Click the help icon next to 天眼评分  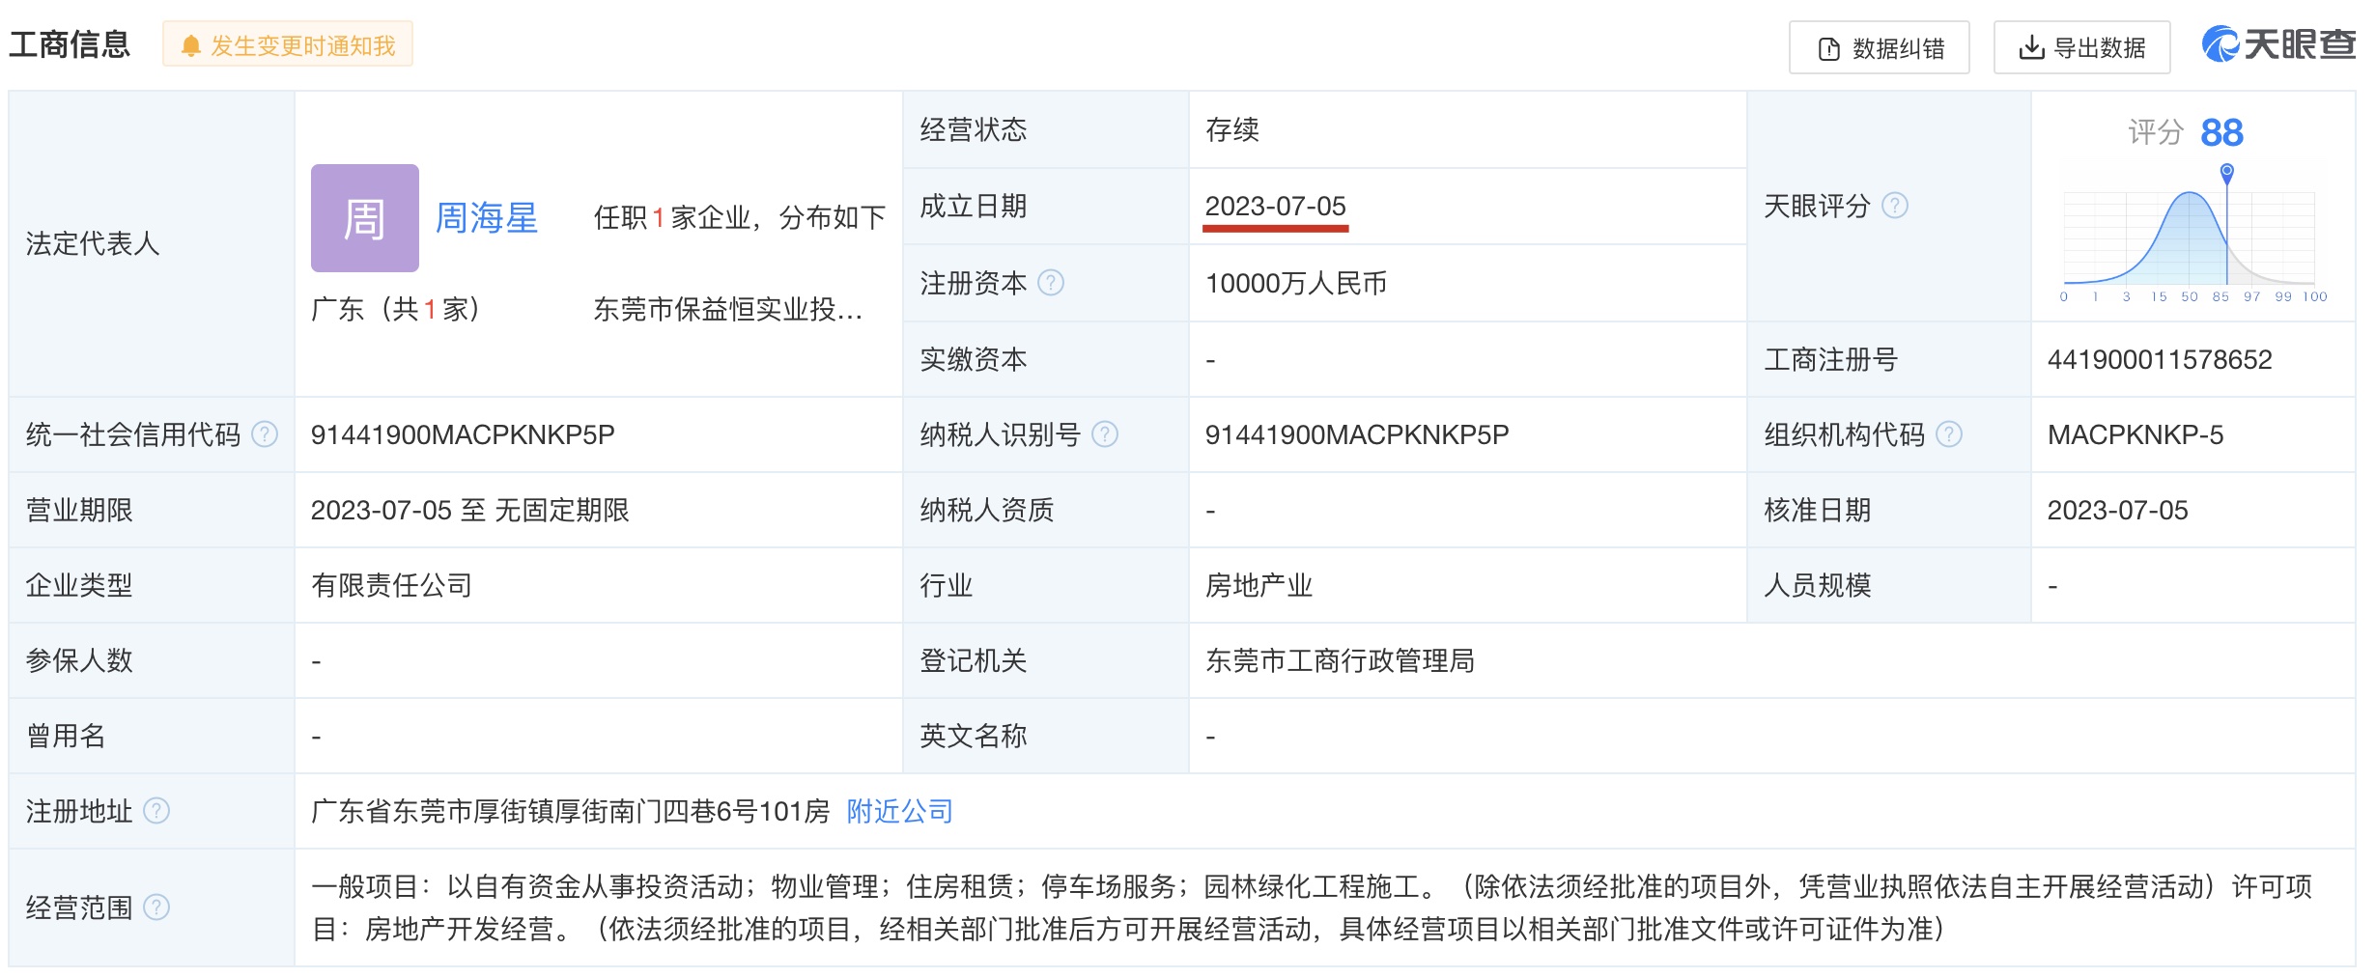tap(1895, 206)
